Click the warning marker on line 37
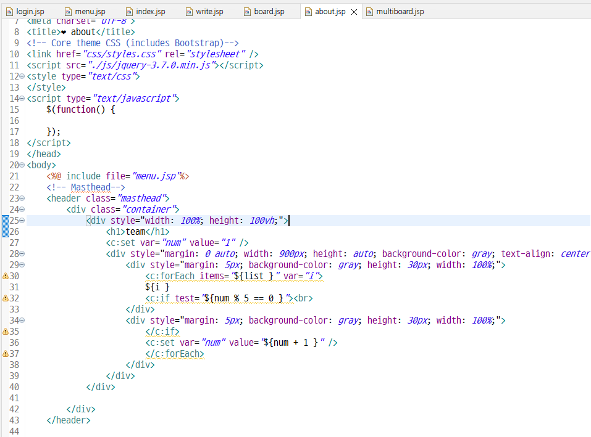This screenshot has width=591, height=437. pyautogui.click(x=6, y=354)
